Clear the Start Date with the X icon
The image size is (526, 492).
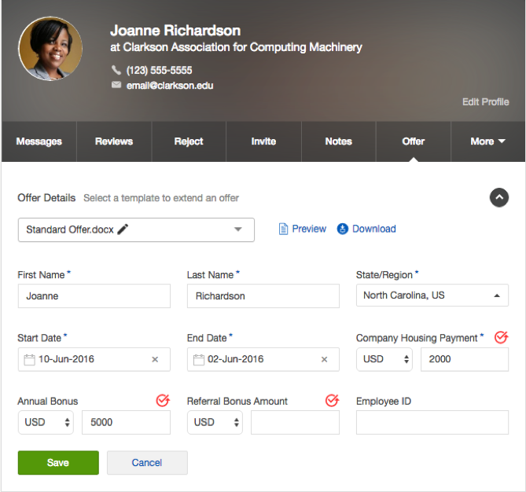[155, 359]
